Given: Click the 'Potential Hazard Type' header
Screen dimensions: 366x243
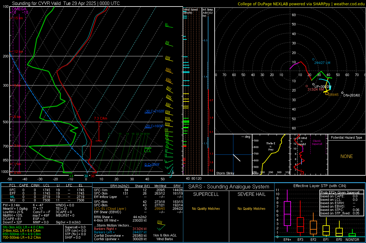Looking at the screenshot, I should 346,137.
